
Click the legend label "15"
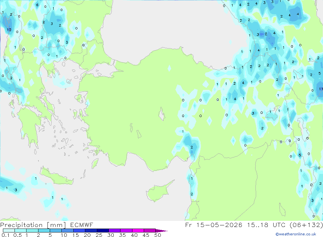(75, 235)
